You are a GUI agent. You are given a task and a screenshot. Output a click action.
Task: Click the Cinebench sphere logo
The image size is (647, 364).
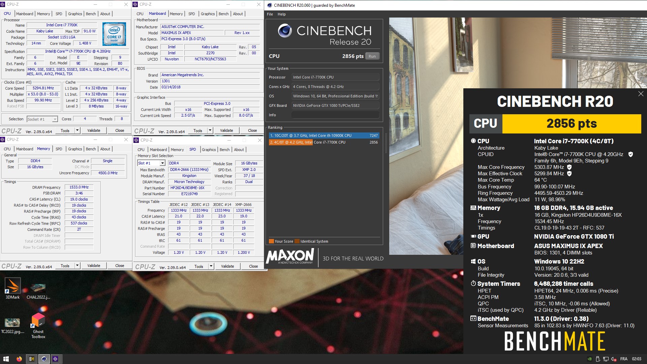[285, 31]
